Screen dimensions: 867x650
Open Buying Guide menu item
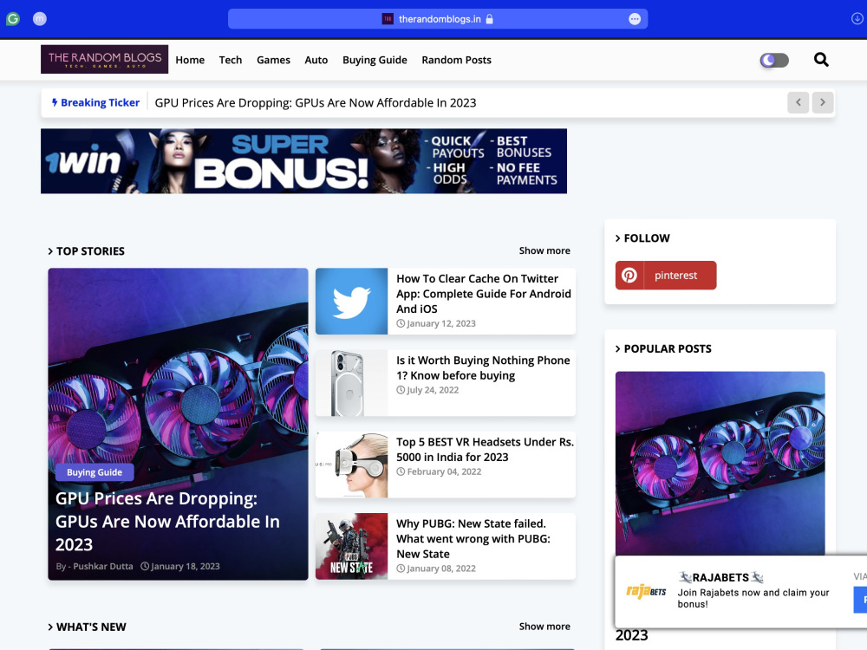pyautogui.click(x=375, y=60)
